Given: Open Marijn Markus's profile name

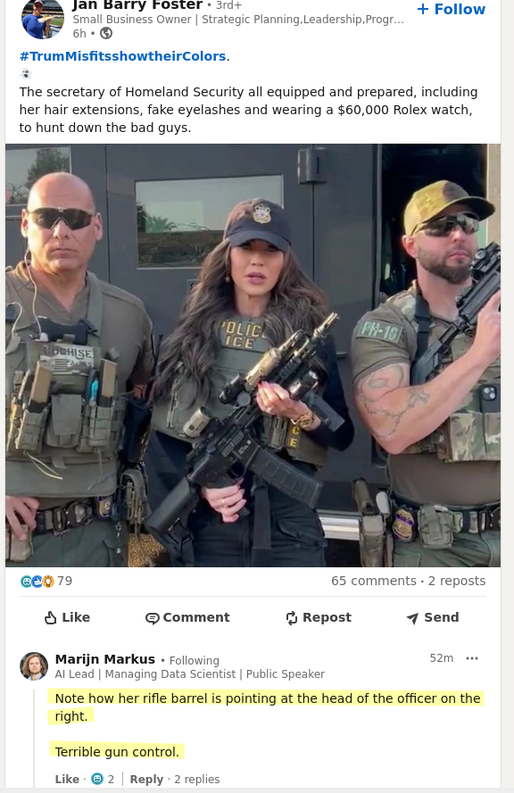Looking at the screenshot, I should (105, 659).
